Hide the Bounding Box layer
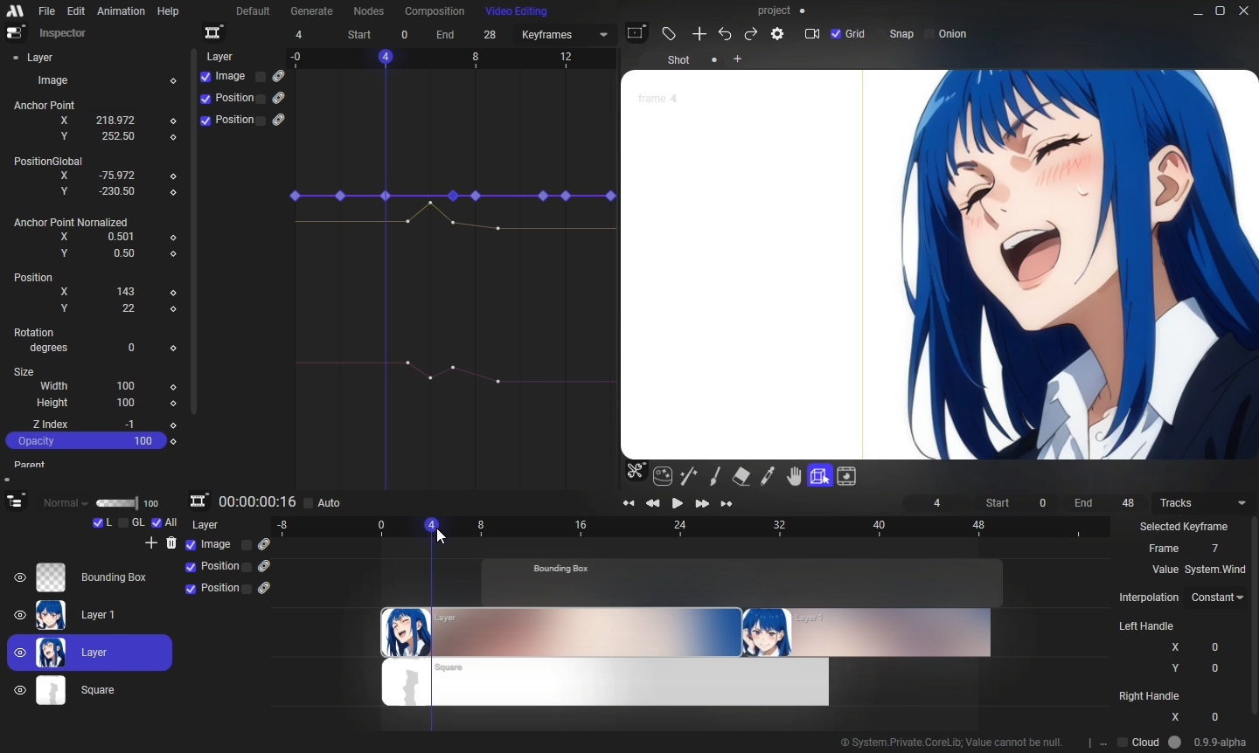 (20, 578)
